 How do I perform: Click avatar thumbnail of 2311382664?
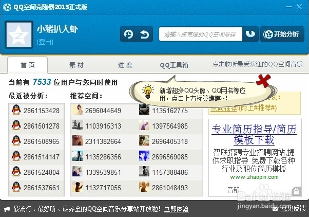[78, 140]
